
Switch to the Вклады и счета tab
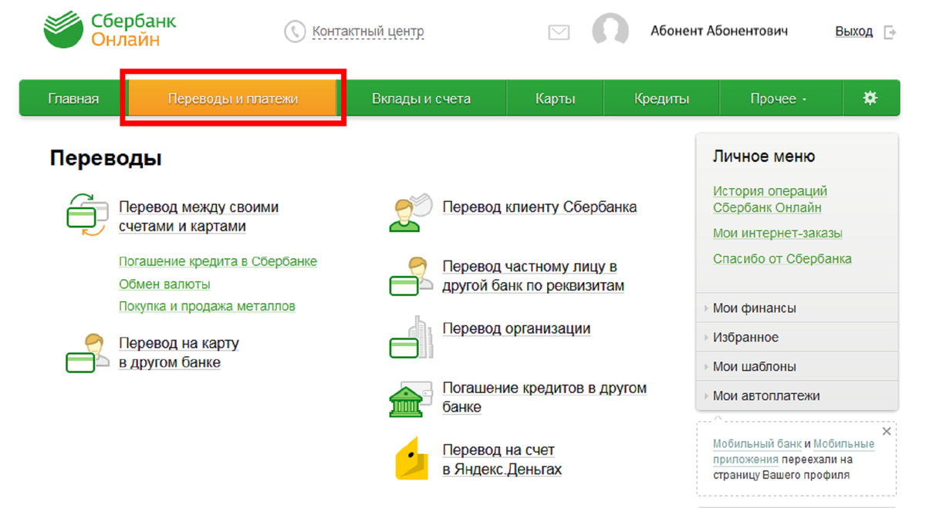tap(421, 99)
